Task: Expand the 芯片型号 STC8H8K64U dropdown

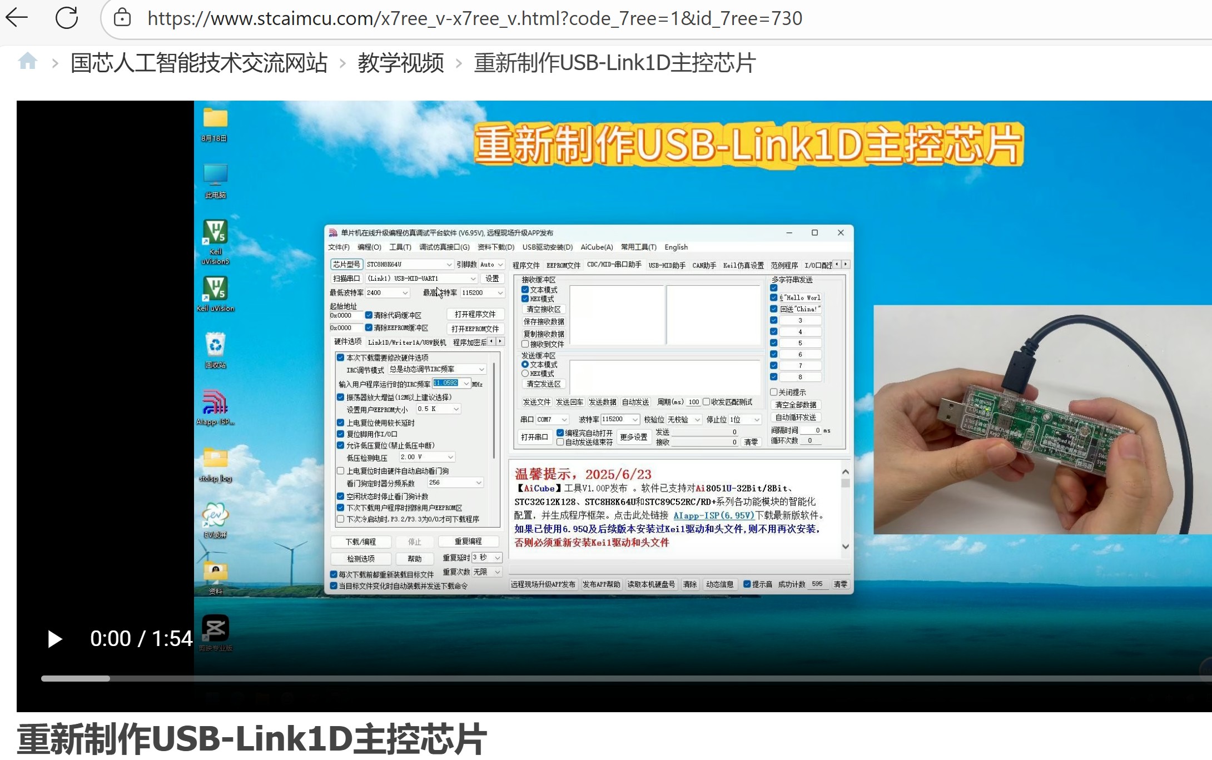Action: coord(449,265)
